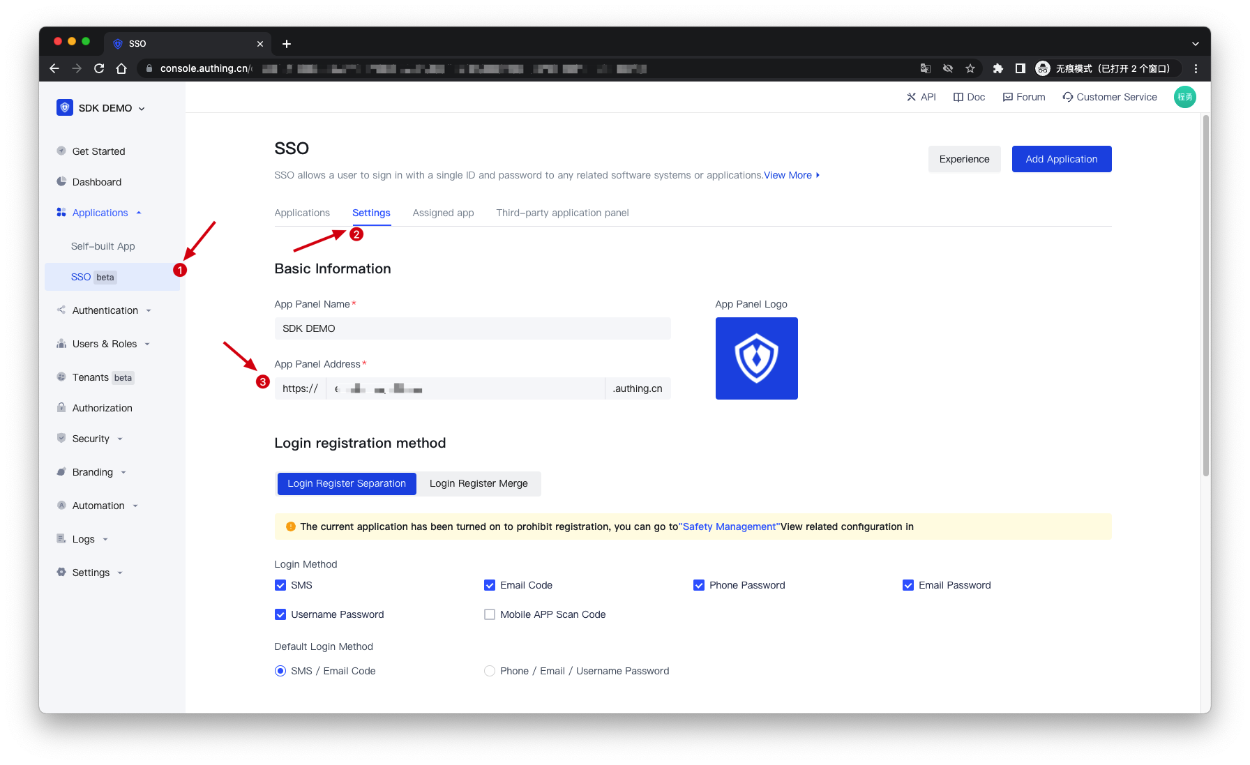Open the new tab plus button
Image resolution: width=1250 pixels, height=765 pixels.
pyautogui.click(x=287, y=44)
